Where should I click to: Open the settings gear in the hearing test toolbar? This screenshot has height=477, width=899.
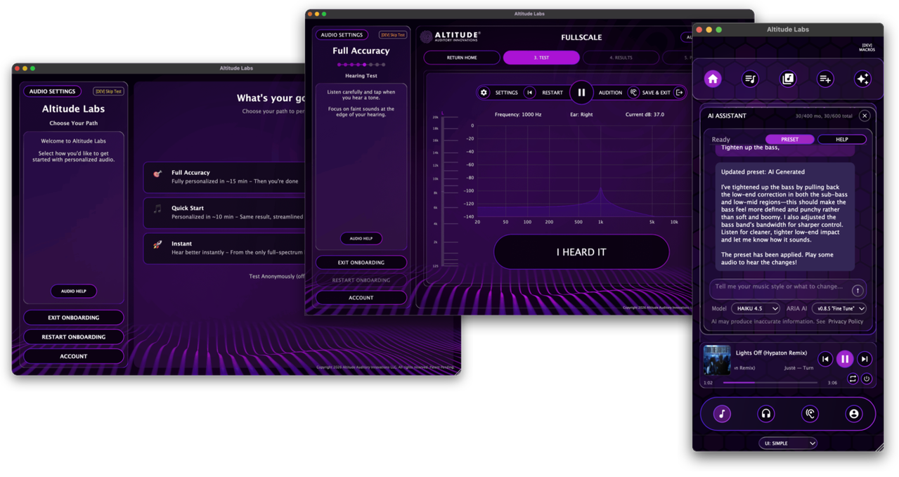484,93
